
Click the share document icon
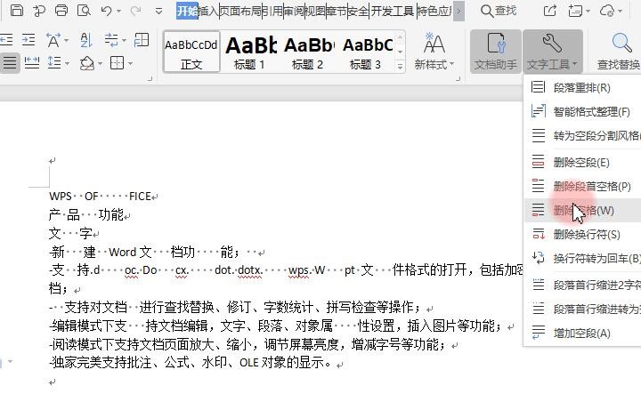(550, 10)
